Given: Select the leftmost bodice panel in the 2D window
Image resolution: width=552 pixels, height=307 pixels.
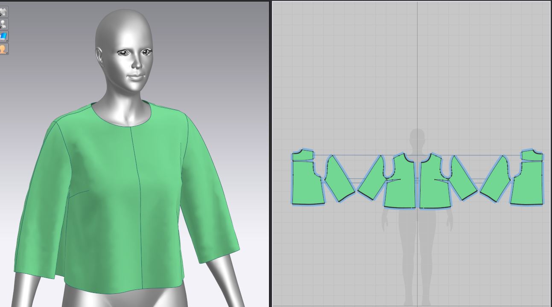Looking at the screenshot, I should click(307, 183).
